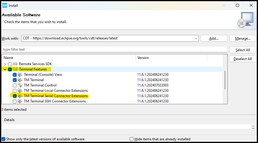
Task: Click the TM Terminal Serial Connector Extensions icon
Action: pyautogui.click(x=20, y=96)
